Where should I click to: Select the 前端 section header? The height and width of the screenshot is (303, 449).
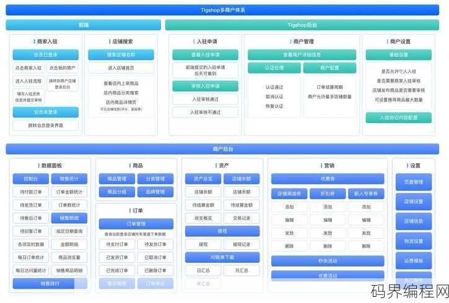coord(84,25)
